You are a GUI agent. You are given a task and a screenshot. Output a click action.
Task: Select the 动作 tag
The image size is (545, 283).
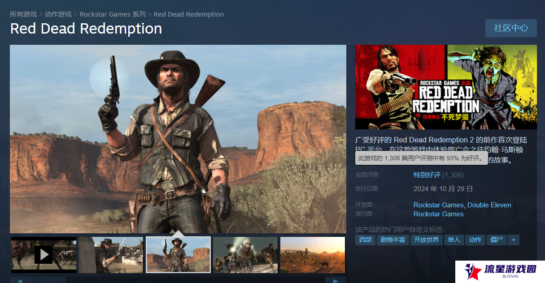coord(475,240)
